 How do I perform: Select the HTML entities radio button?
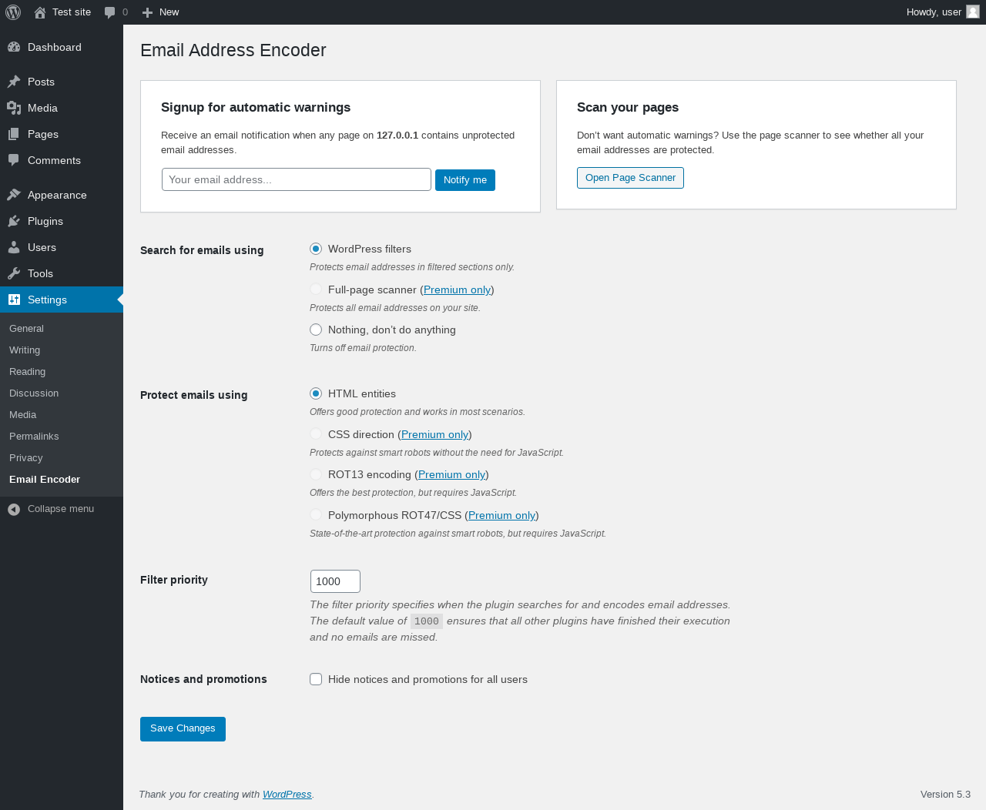[x=316, y=393]
